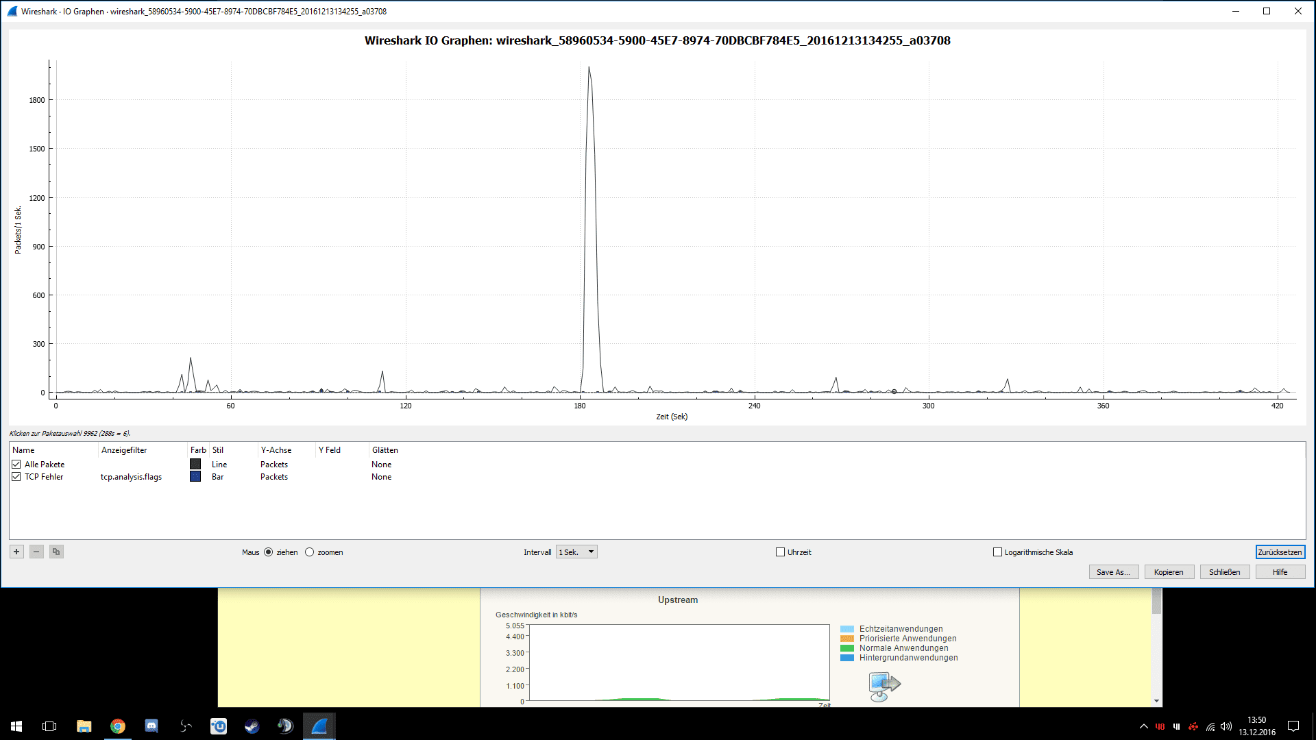Click the Y Feld column header
Screen dimensions: 1316x740
[330, 450]
